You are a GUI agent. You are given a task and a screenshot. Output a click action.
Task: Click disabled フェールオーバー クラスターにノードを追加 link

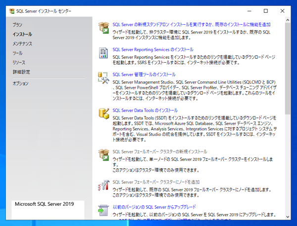(x=156, y=182)
